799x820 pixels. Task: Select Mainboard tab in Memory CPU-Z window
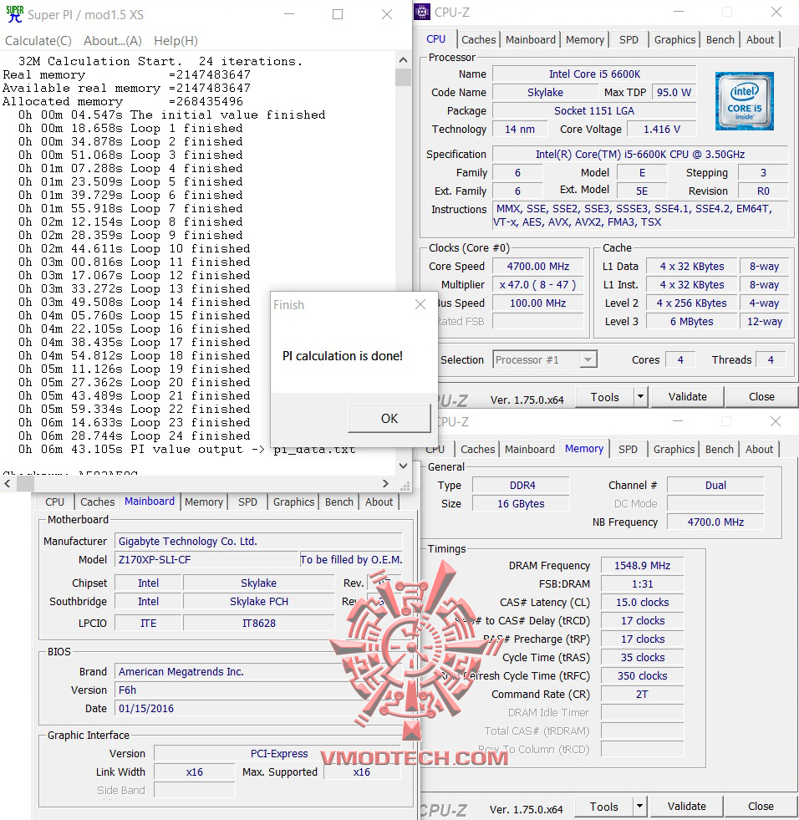tap(529, 449)
